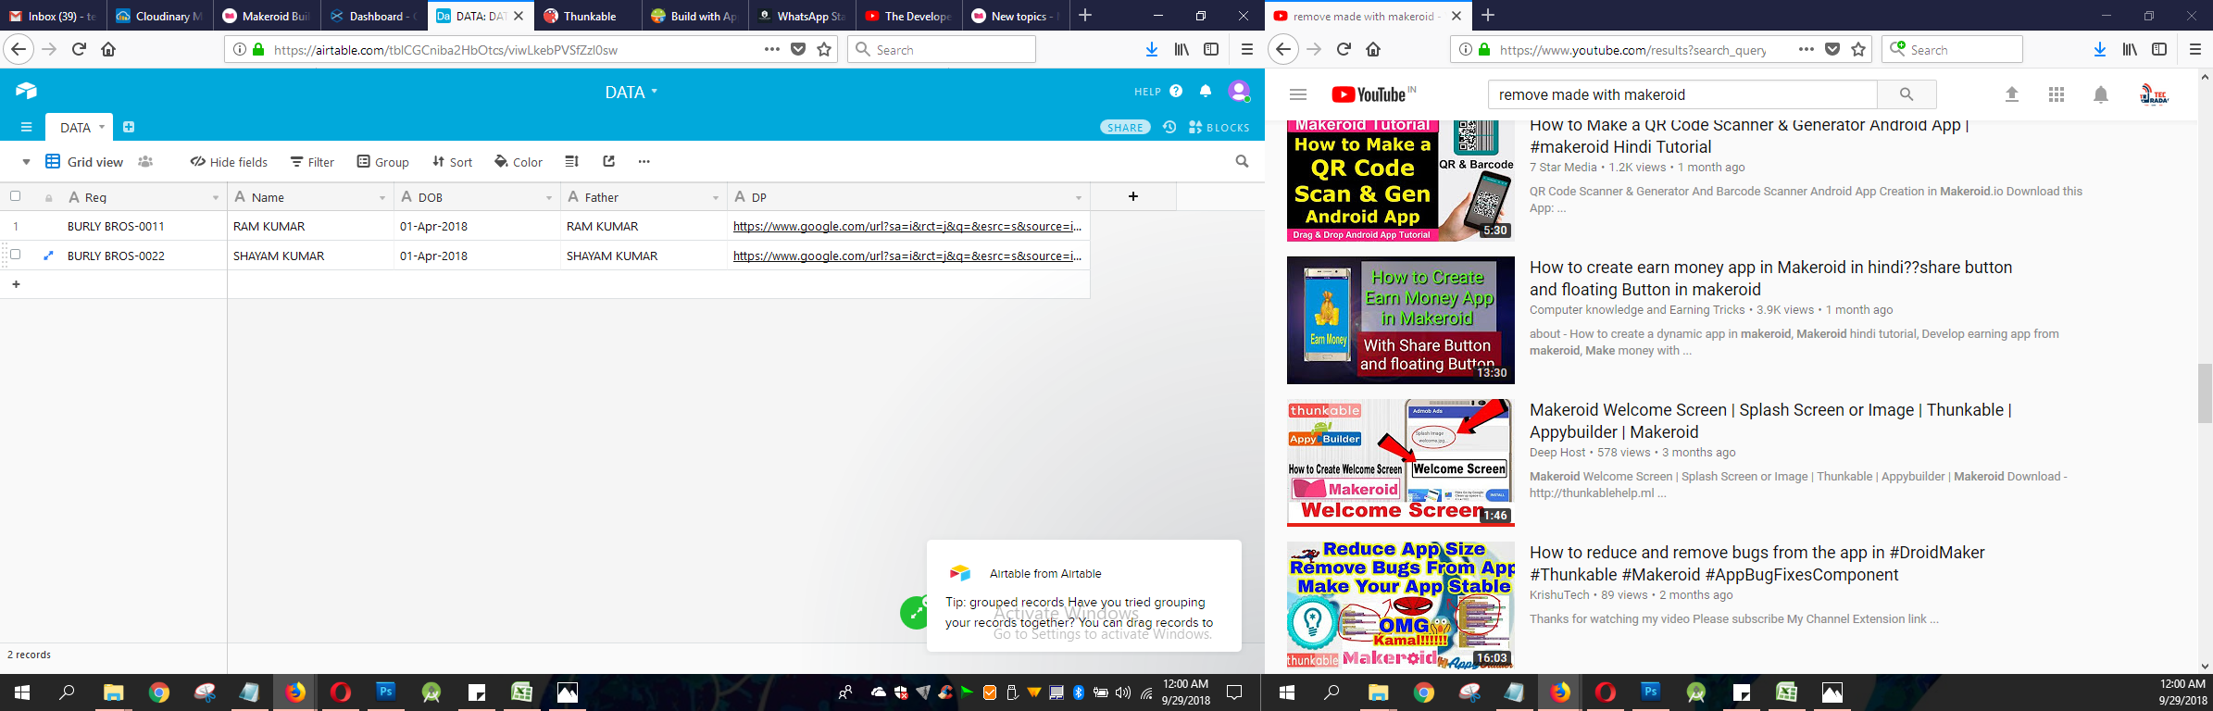
Task: Go back in the YouTube Firefox window
Action: coord(1282,49)
